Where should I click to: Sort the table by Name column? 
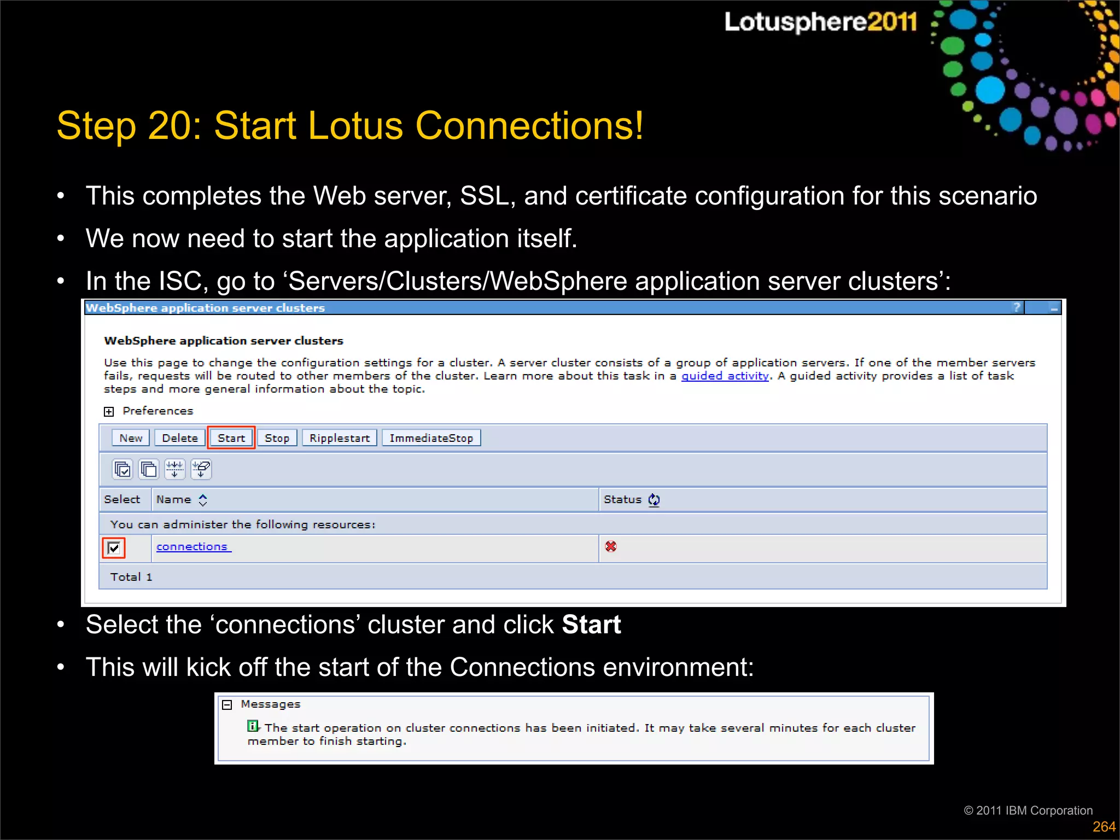(203, 500)
